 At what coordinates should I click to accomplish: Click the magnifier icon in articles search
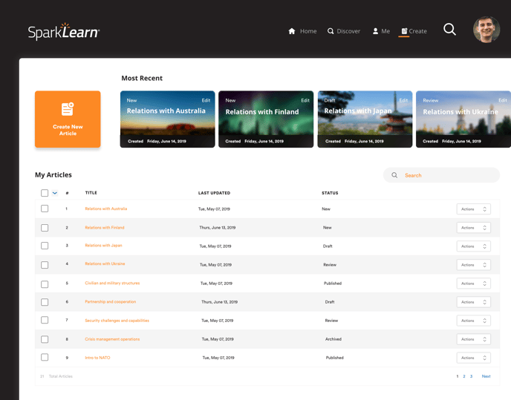pos(394,175)
